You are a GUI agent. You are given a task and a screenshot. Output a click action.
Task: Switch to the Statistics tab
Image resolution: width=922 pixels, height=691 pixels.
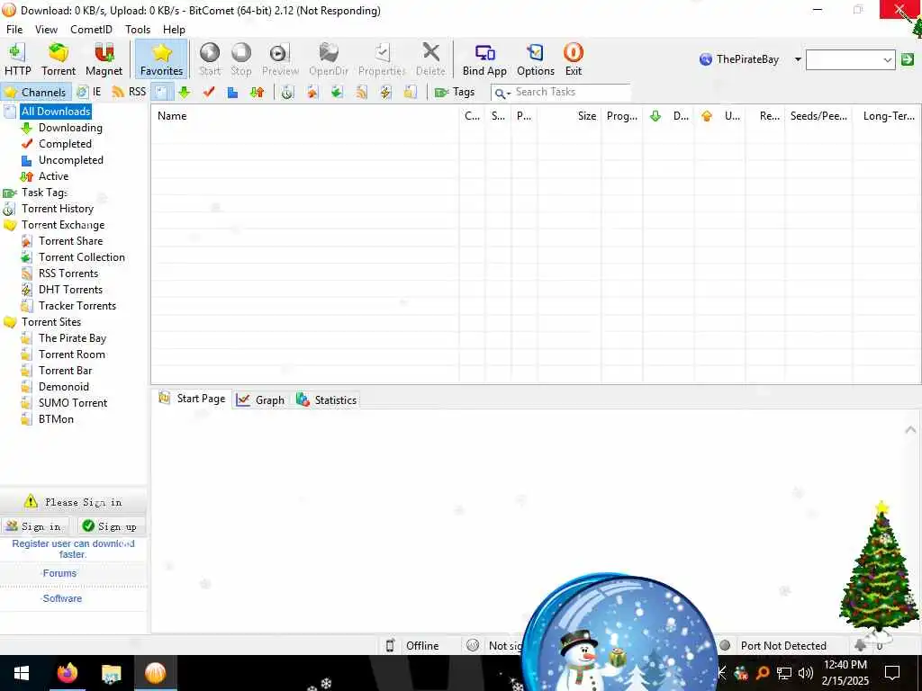(327, 400)
